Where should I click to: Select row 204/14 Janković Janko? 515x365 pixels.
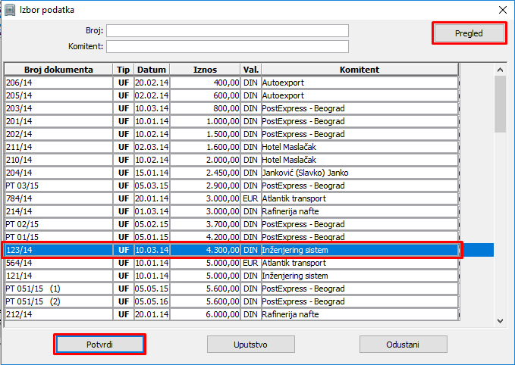231,173
